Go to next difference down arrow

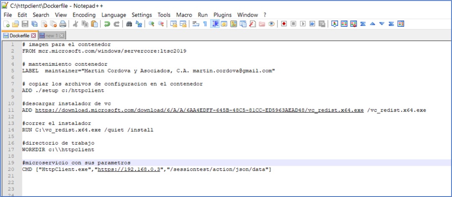tap(382, 24)
